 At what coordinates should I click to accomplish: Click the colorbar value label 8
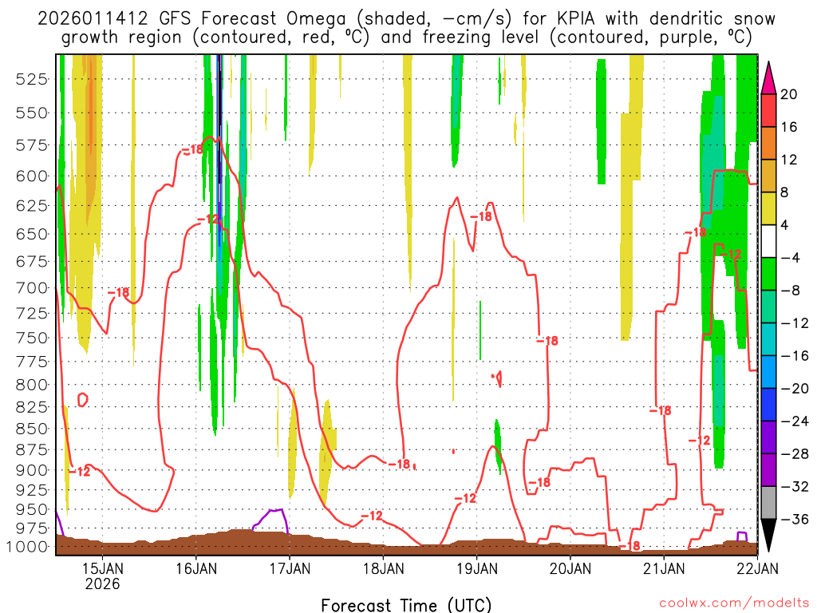pos(784,192)
